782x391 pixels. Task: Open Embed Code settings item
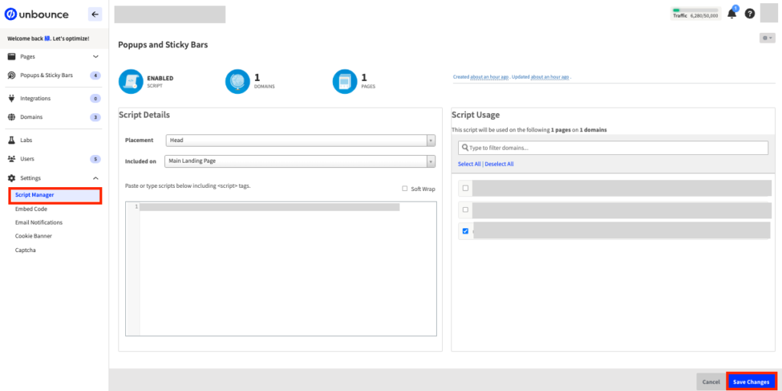(x=31, y=208)
